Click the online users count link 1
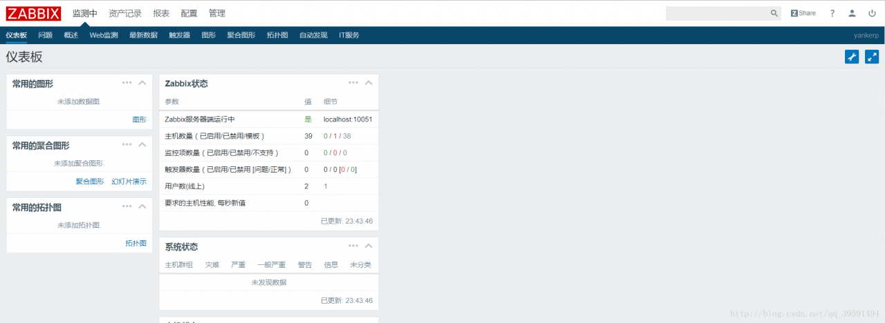885x323 pixels. click(x=326, y=186)
